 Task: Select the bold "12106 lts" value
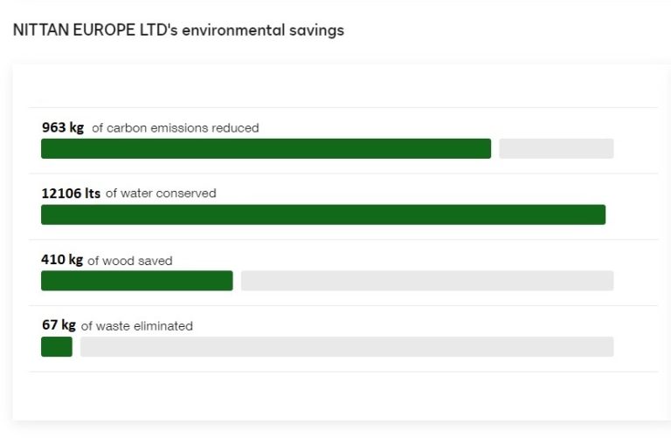pyautogui.click(x=71, y=194)
